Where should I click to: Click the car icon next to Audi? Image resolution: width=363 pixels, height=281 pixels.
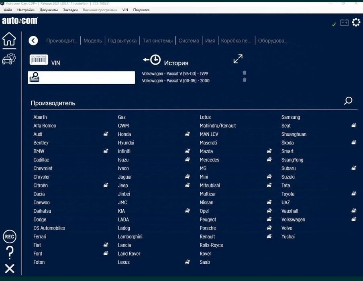coord(106,134)
